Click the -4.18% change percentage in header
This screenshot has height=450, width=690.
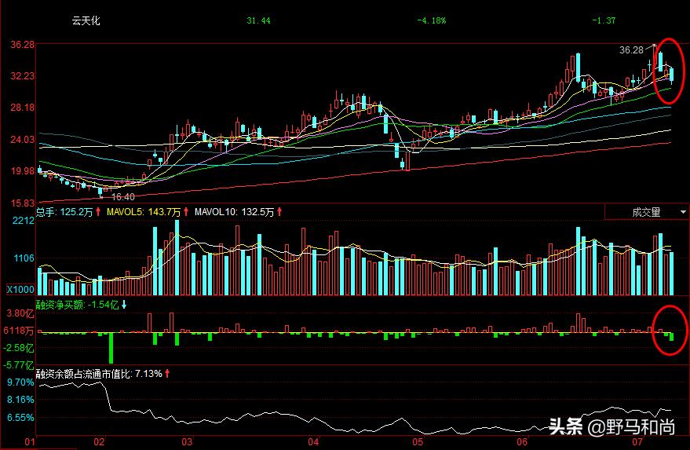[431, 21]
